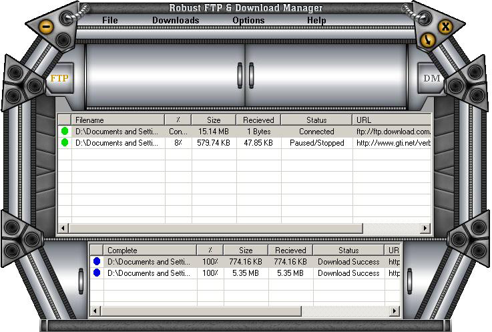Viewport: 492px width, 332px height.
Task: Sort the active list by the Size column header
Action: click(214, 120)
